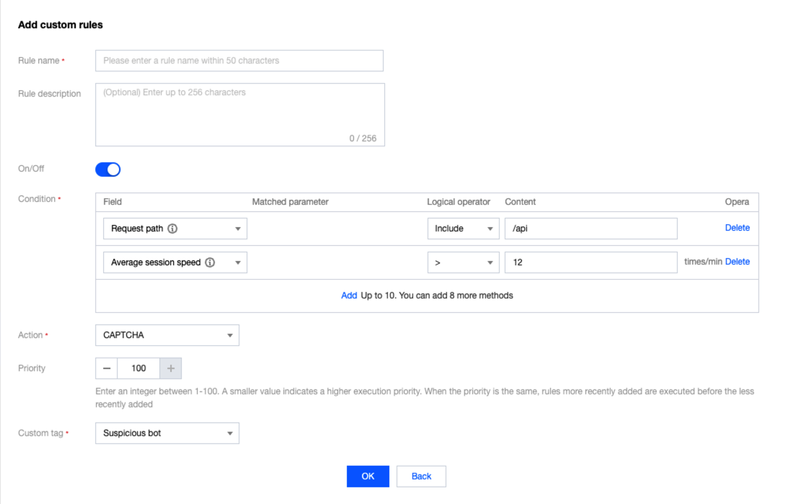
Task: Focus the Rule name input field
Action: pyautogui.click(x=239, y=61)
